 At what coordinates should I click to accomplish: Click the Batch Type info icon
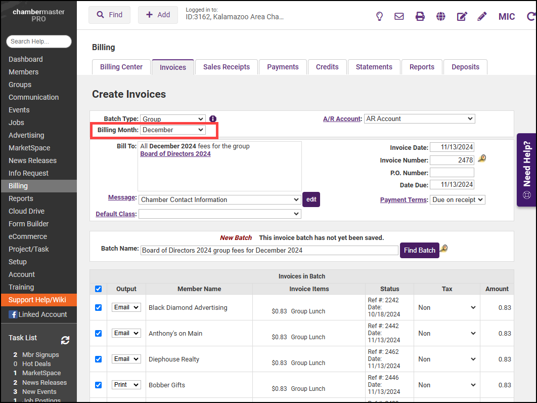click(x=213, y=119)
